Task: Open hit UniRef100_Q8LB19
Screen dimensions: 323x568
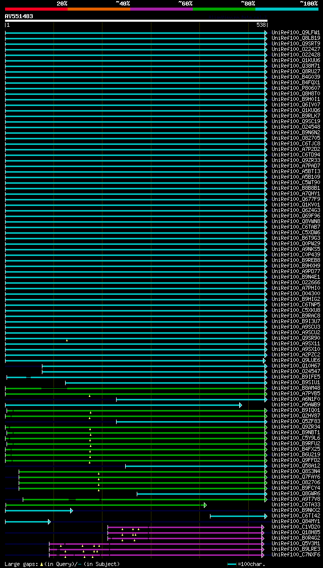Action: tap(296, 38)
